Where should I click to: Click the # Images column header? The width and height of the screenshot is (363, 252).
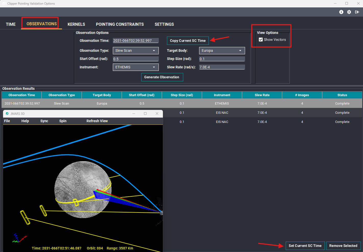pos(302,95)
